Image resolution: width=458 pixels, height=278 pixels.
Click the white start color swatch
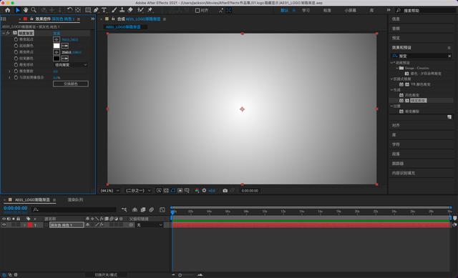click(x=57, y=46)
